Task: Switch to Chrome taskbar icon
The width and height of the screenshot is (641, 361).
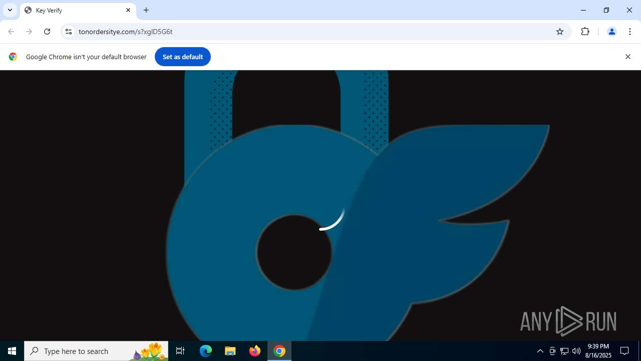Action: pyautogui.click(x=279, y=351)
